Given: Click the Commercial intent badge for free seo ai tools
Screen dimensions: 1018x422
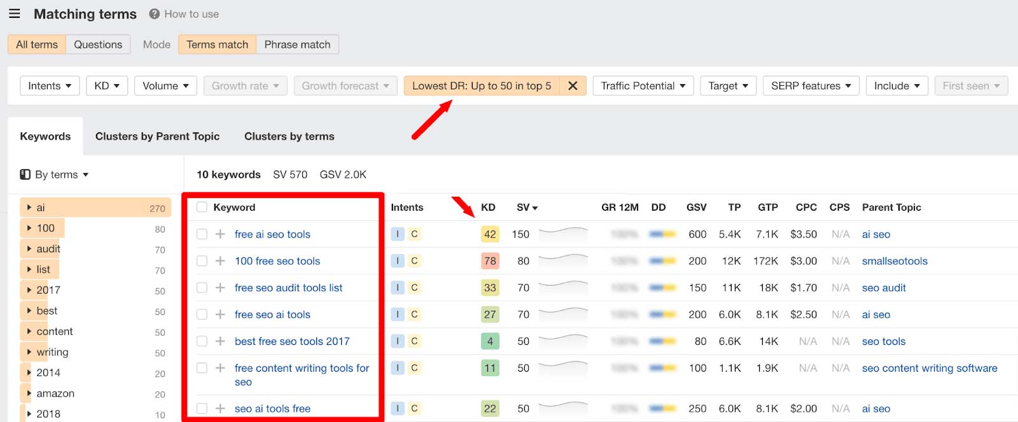Looking at the screenshot, I should (x=414, y=314).
